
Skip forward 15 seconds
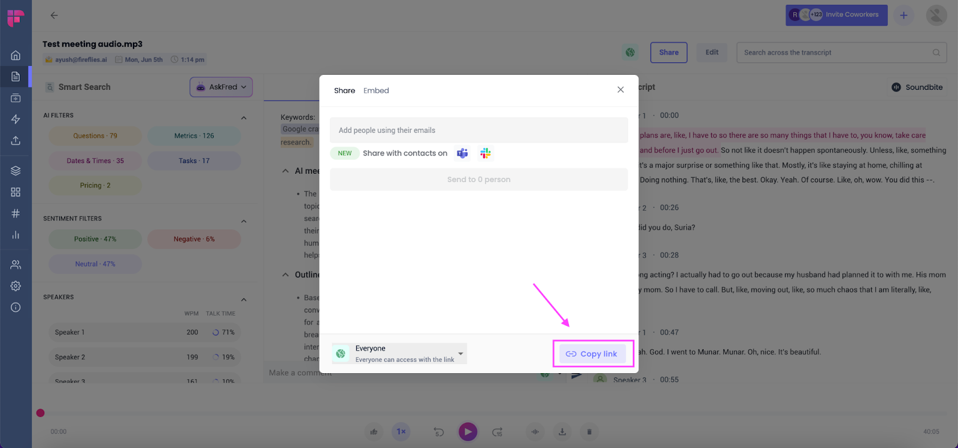click(498, 432)
